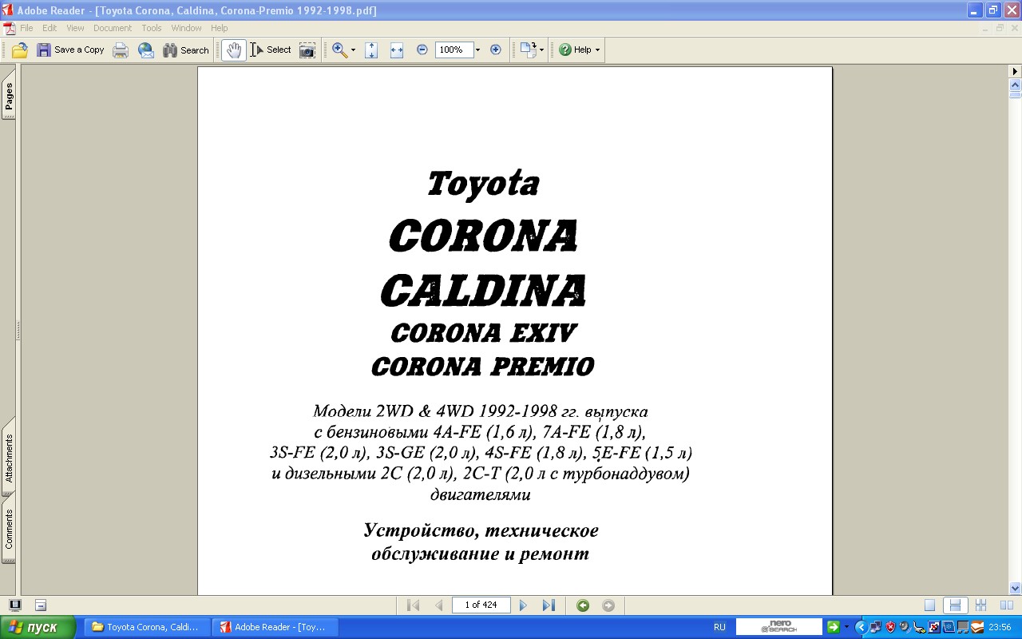Click the пуск Start button

(38, 627)
